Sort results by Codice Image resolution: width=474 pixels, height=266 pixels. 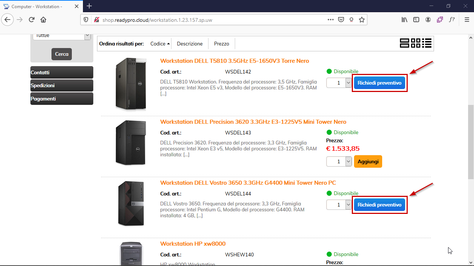point(160,44)
